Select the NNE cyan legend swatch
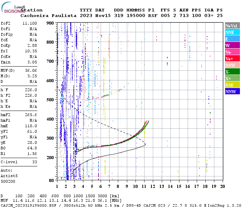The height and width of the screenshot is (208, 242). [232, 32]
